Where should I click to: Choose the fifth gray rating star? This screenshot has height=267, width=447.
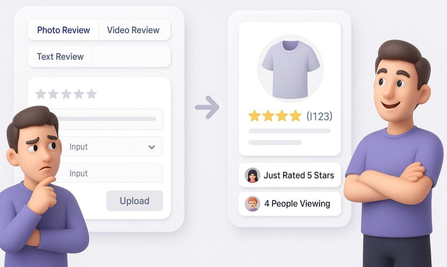pyautogui.click(x=91, y=94)
